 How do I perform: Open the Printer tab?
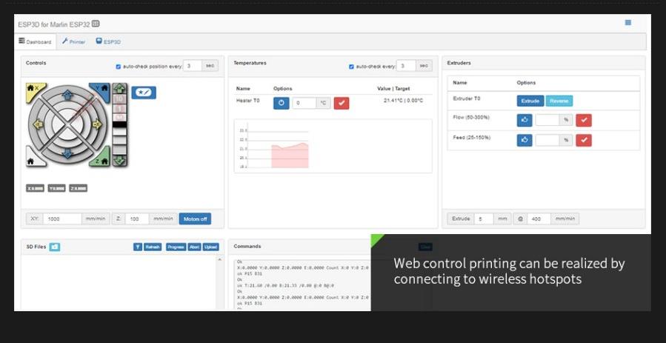73,41
